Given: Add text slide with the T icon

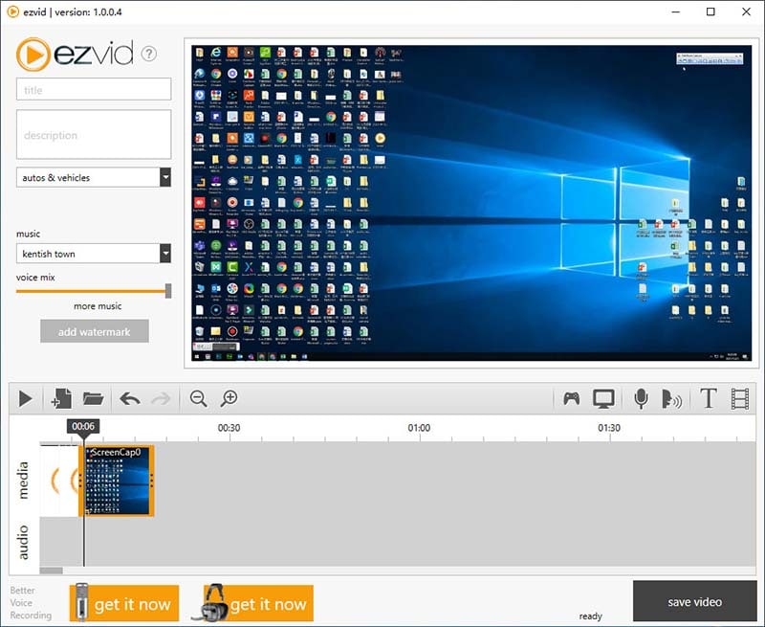Looking at the screenshot, I should (x=708, y=398).
